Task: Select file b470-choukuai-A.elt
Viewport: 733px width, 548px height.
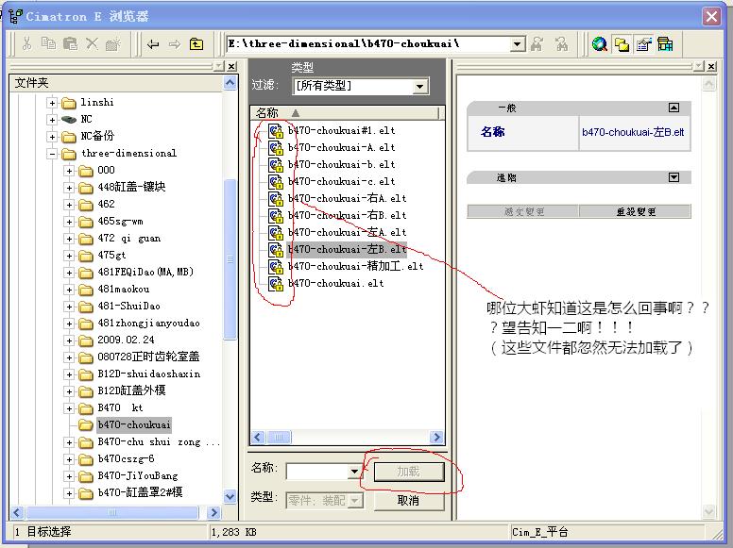Action: point(341,147)
